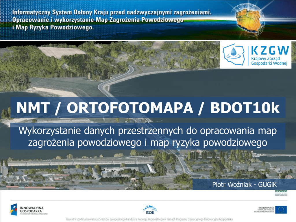This screenshot has height=222, width=296.
Task: Click the Krajowy Zarząd Gospodarki Wodnej text
Action: click(x=269, y=61)
